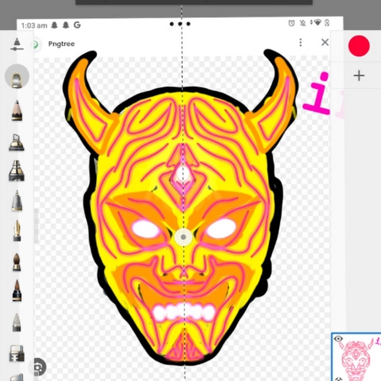
Task: Select the round paintbrush with brown bristles
Action: pyautogui.click(x=17, y=262)
